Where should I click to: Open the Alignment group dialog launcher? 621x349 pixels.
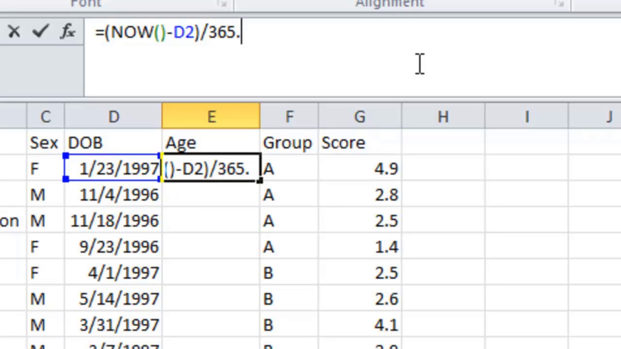[559, 4]
